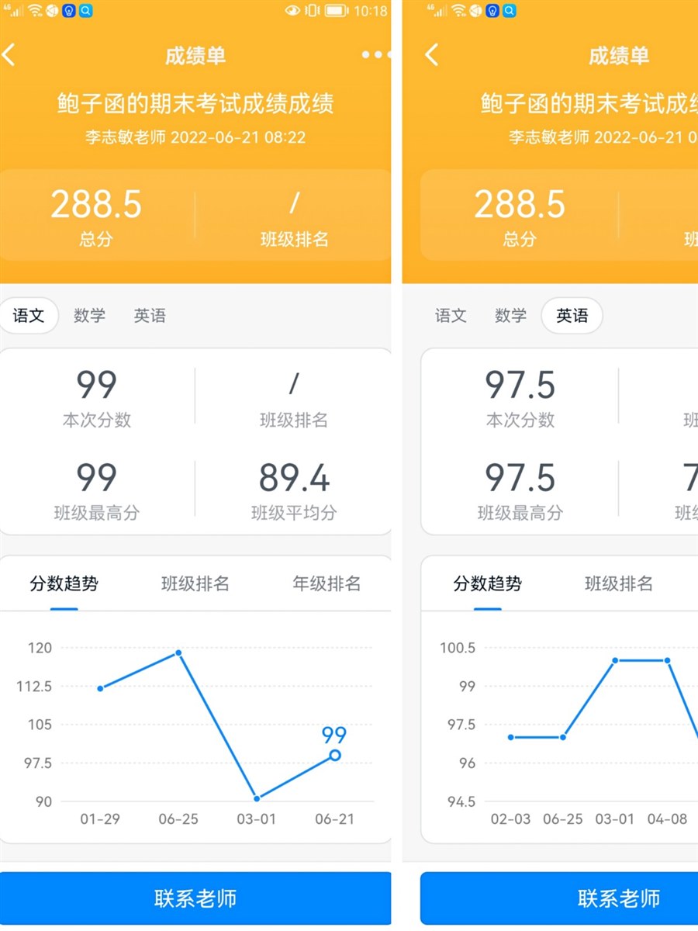Tap the battery icon in left status bar
This screenshot has height=931, width=698.
[x=336, y=11]
